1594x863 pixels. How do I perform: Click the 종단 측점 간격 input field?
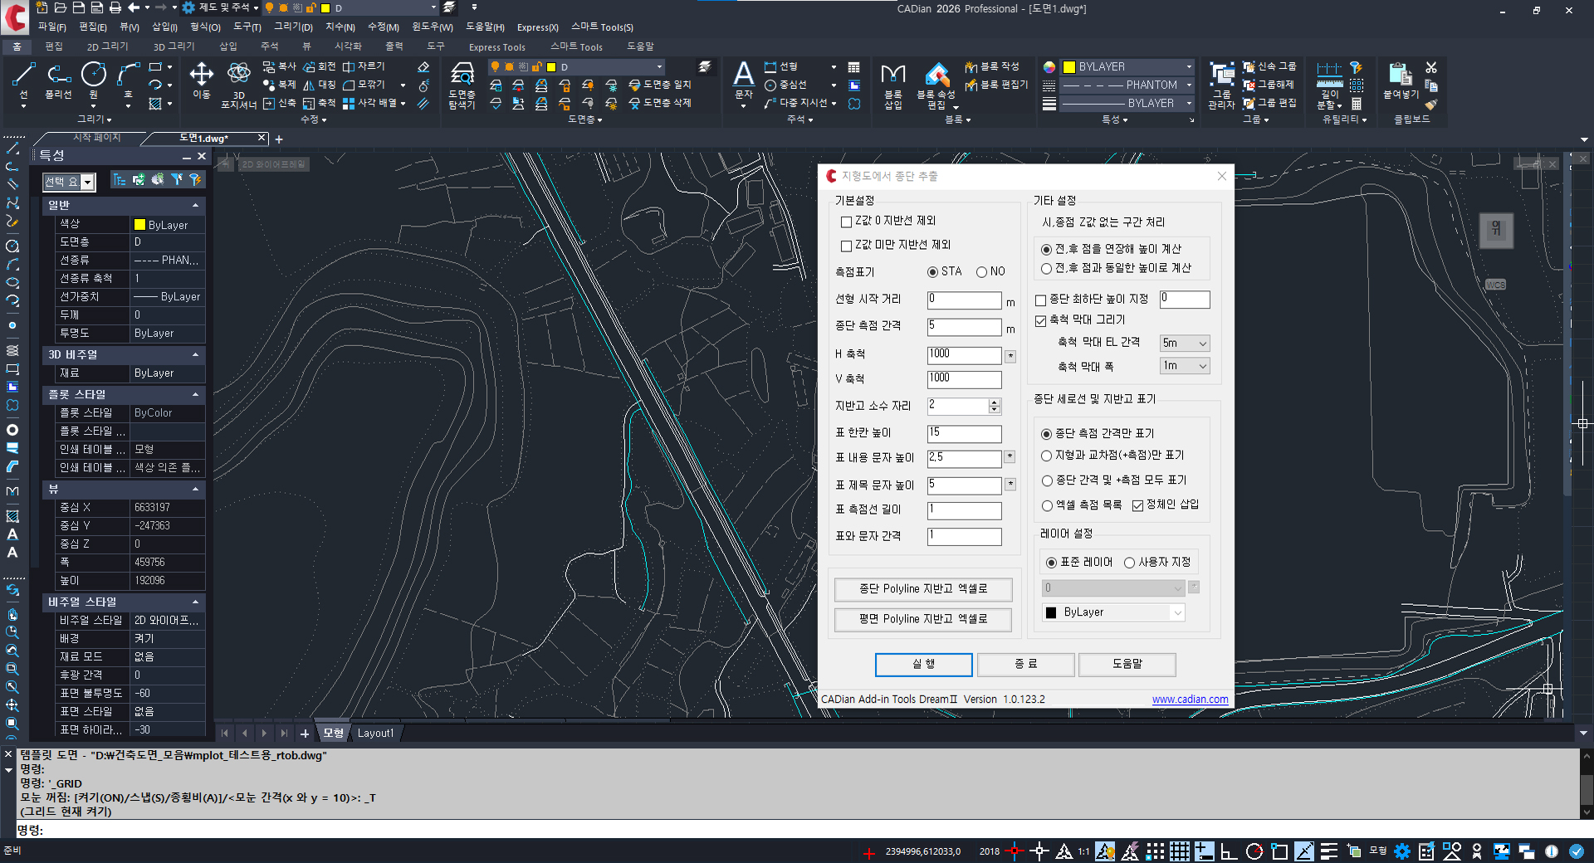pos(963,326)
